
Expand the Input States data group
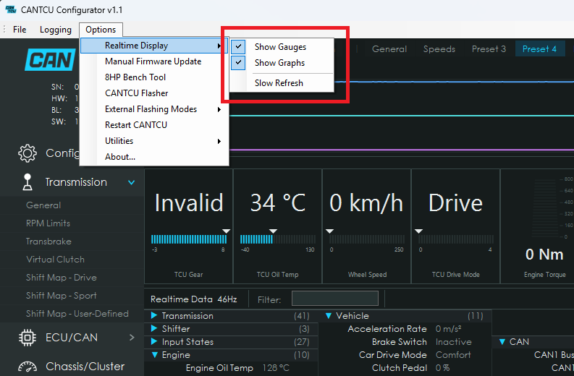click(x=154, y=341)
